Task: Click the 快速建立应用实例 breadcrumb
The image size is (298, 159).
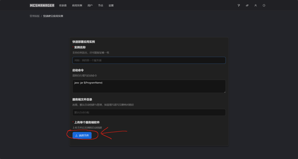Action: [x=53, y=16]
